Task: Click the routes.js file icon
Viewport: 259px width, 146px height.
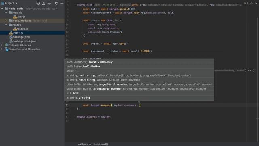Action: point(15,29)
